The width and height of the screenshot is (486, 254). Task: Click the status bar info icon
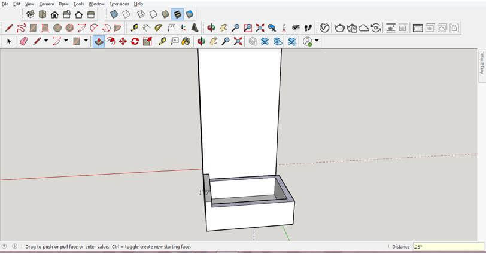[14, 246]
